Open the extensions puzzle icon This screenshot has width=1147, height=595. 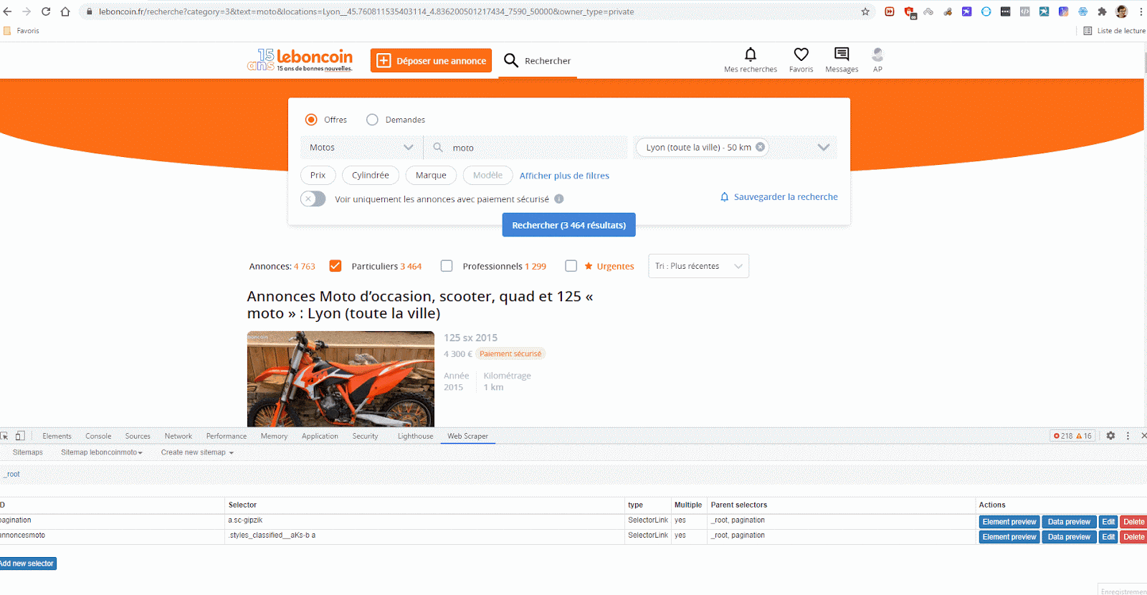click(x=1102, y=11)
